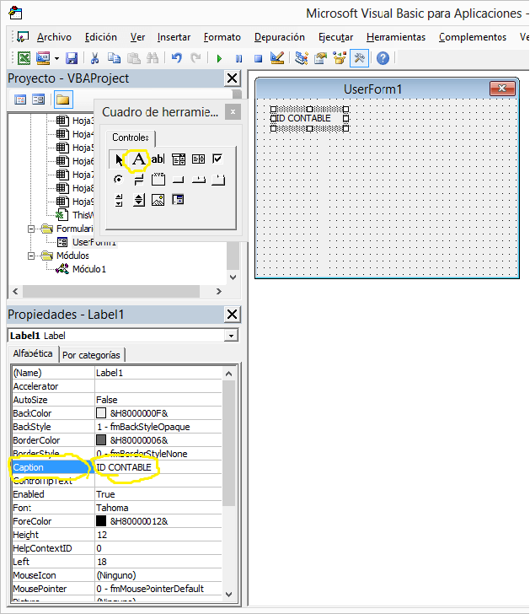Viewport: 530px width, 614px height.
Task: Select the TextBox tool in the toolbox
Action: [158, 159]
